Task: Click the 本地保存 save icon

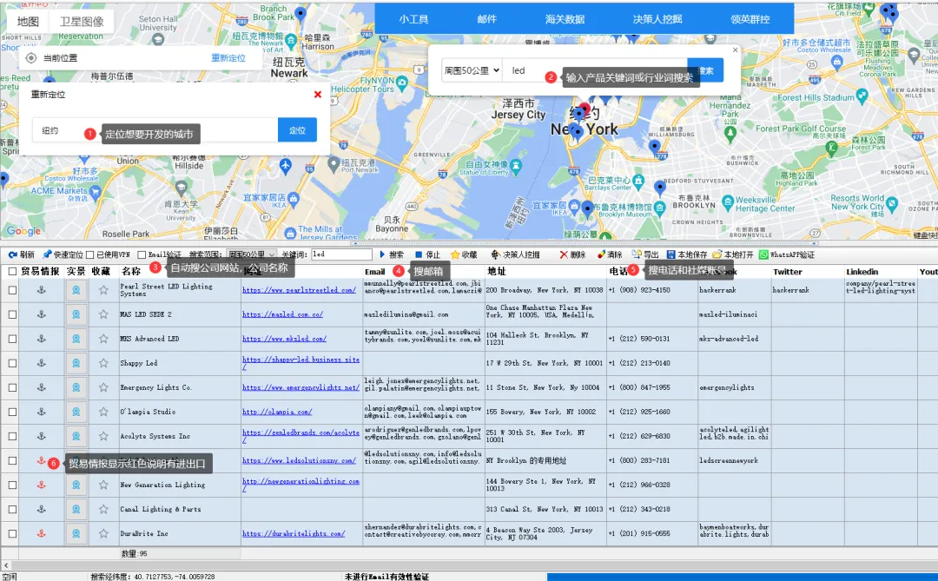Action: tap(671, 255)
